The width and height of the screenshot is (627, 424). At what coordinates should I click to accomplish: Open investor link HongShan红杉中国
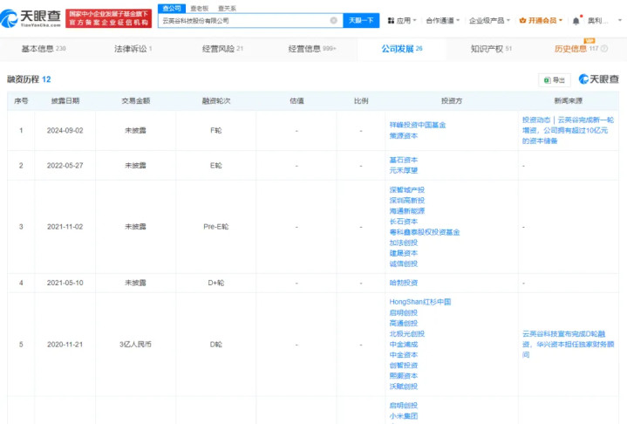point(419,302)
